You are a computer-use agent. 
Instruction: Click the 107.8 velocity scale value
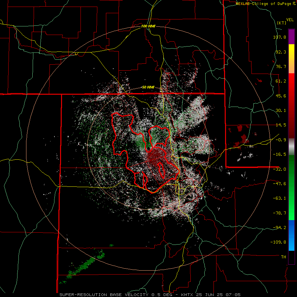point(280,37)
